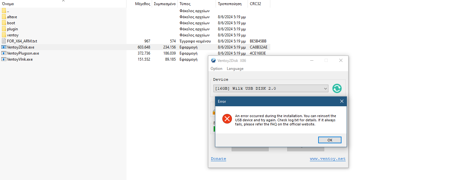
Task: Click the VentoyPlugson.exe application icon
Action: tap(4, 53)
